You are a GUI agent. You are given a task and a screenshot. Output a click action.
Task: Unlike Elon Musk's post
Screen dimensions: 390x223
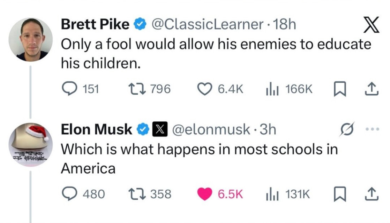pyautogui.click(x=206, y=194)
